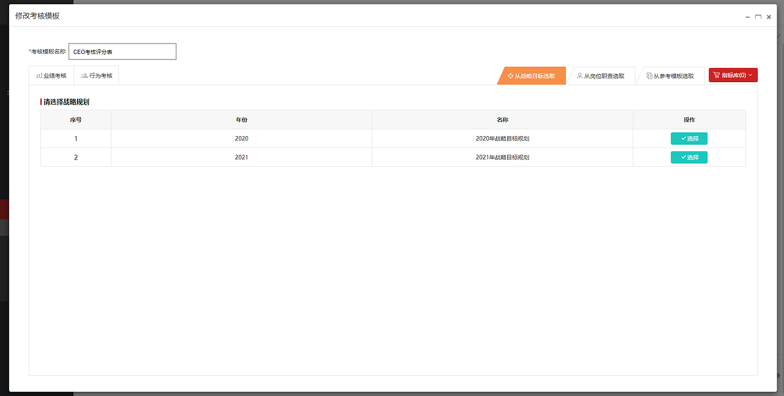The width and height of the screenshot is (784, 396).
Task: Click the bar chart icon on 业绩考核
Action: click(x=39, y=75)
